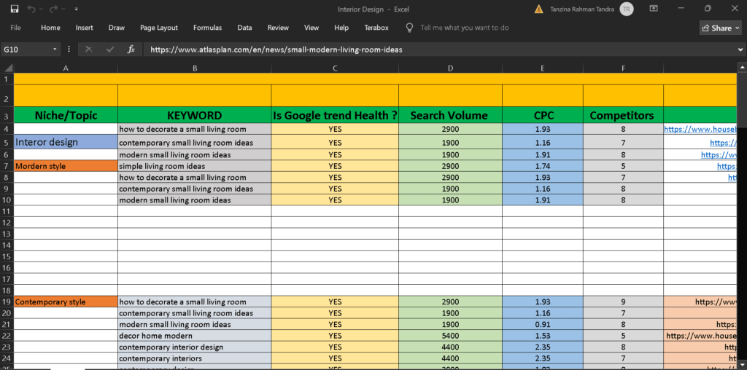Select column B header
Viewport: 747px width, 370px height.
[x=194, y=68]
